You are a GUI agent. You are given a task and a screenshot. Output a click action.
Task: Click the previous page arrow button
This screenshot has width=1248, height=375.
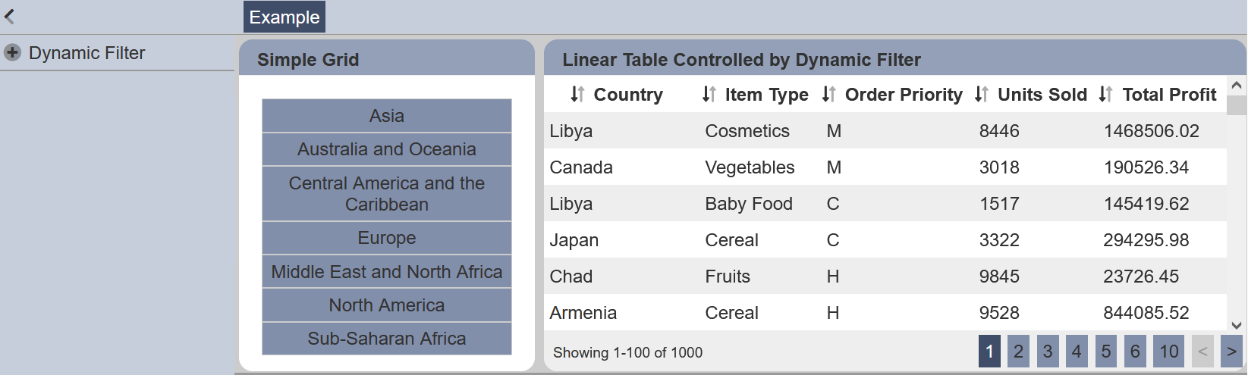(x=1202, y=352)
